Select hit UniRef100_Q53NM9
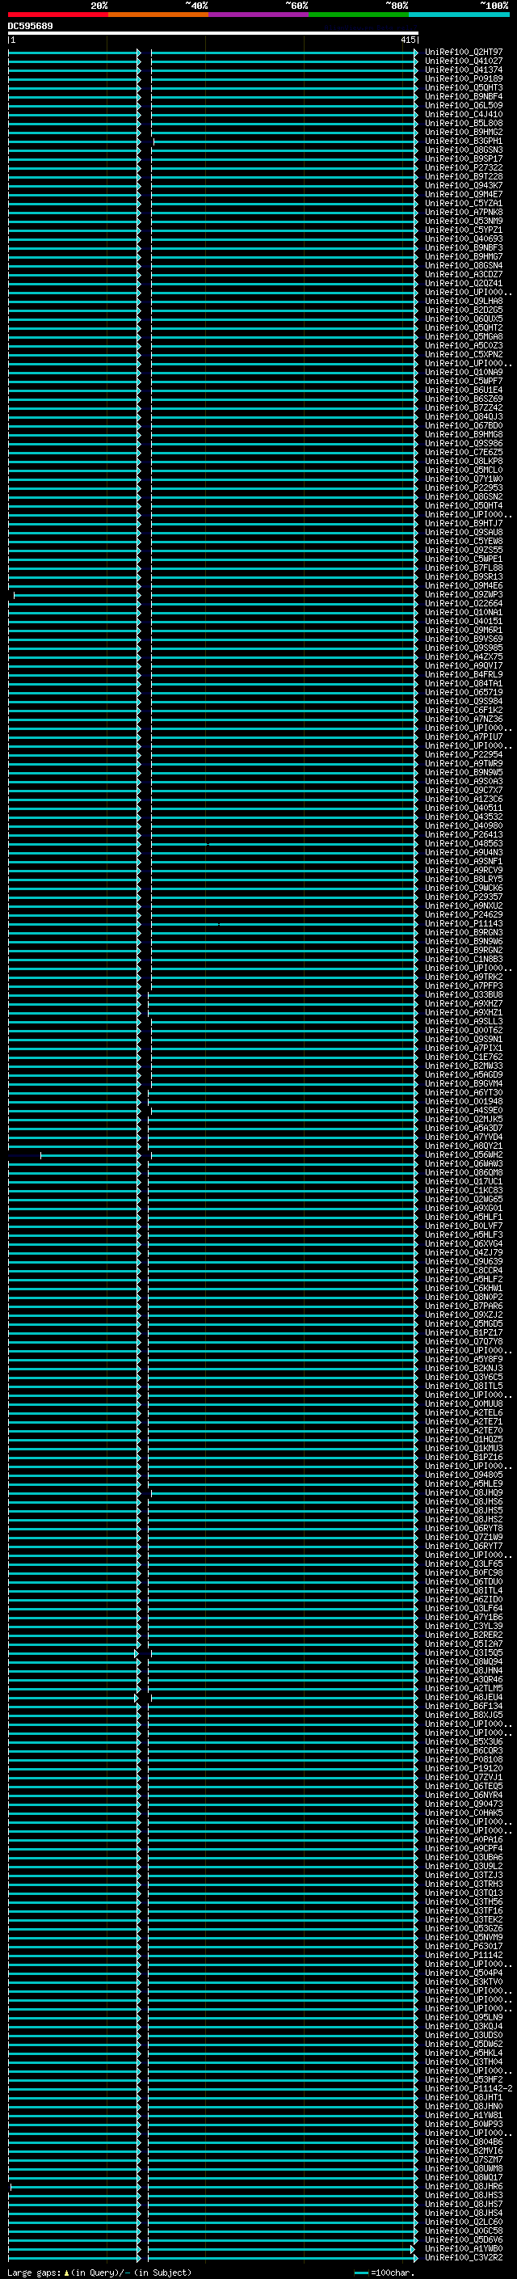This screenshot has height=2279, width=517. tap(463, 222)
